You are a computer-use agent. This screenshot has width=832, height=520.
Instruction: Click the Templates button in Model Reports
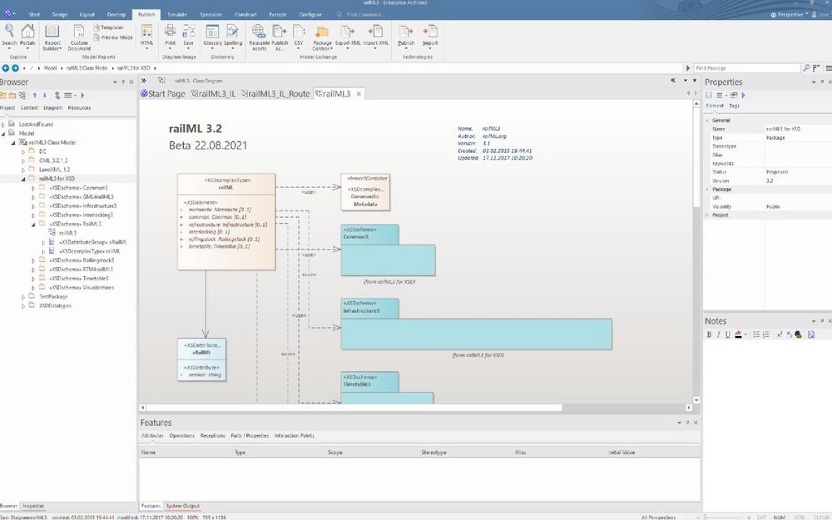pos(111,27)
